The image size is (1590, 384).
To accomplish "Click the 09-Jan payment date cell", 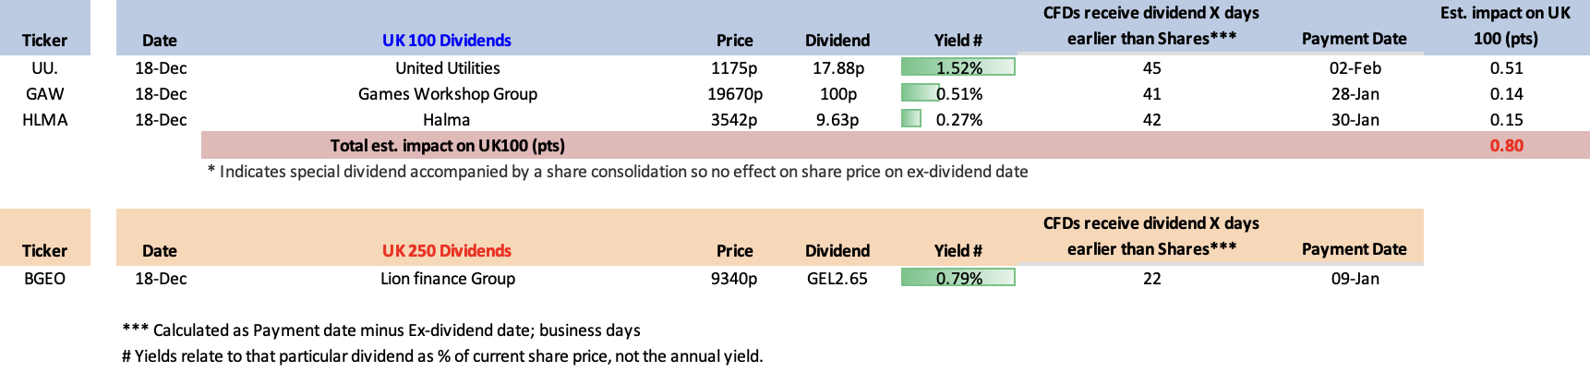I will click(1355, 279).
